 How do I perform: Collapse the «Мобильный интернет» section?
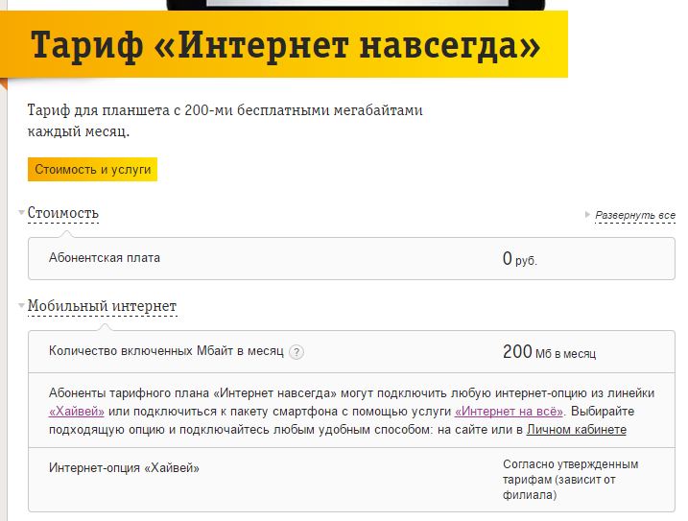[102, 306]
